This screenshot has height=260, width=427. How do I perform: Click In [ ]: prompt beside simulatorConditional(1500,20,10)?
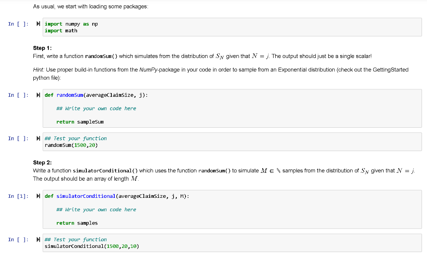pyautogui.click(x=18, y=240)
